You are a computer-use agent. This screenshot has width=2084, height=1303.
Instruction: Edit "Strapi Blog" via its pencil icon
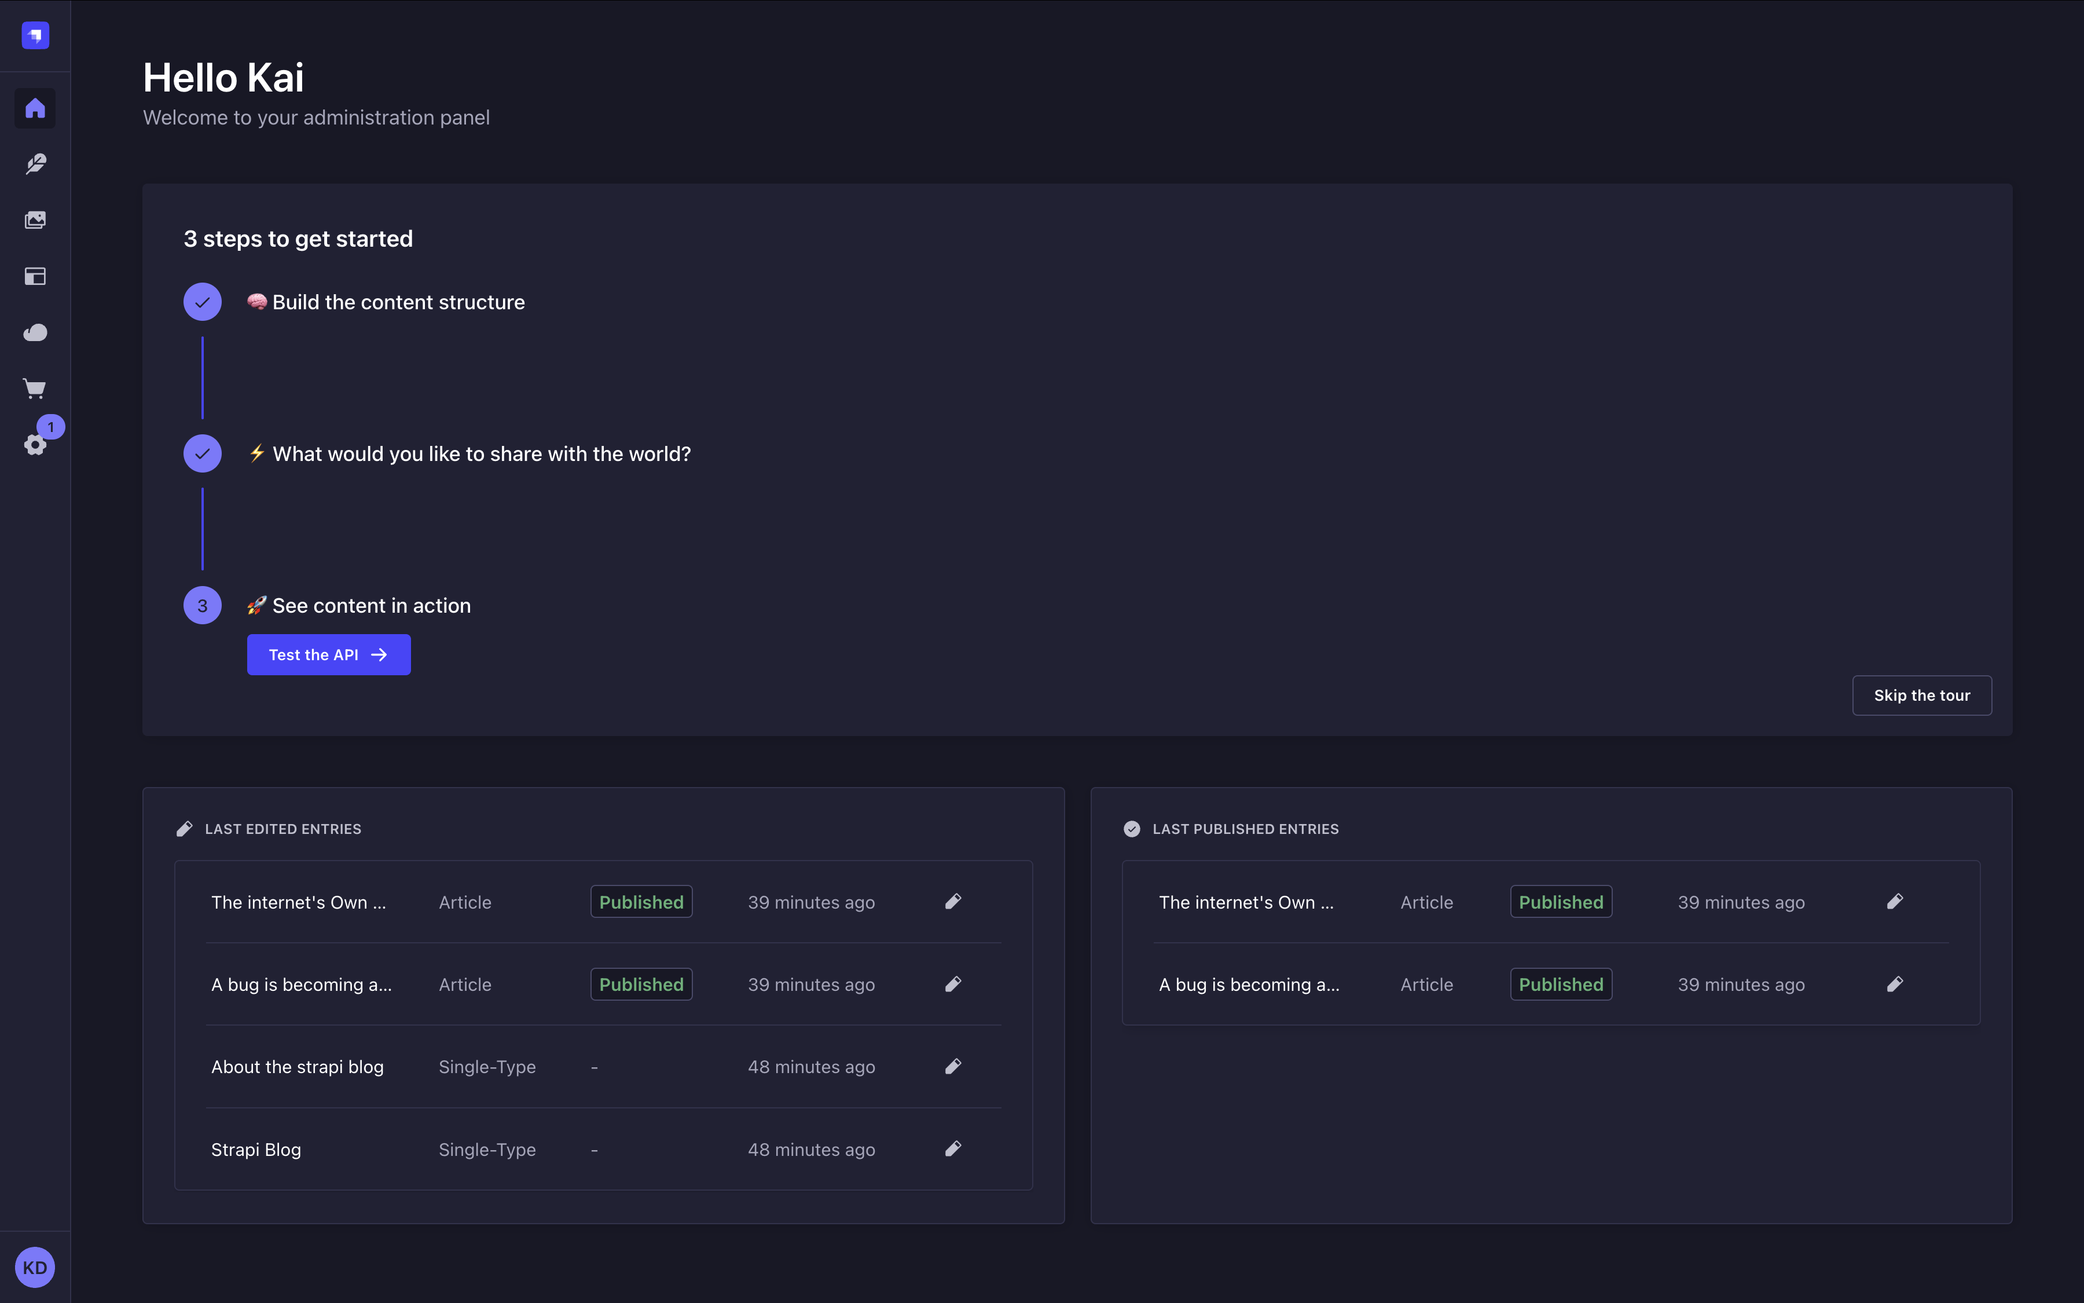point(953,1149)
